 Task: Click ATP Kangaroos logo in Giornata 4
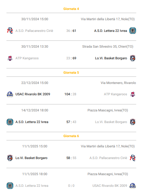[x=10, y=58]
